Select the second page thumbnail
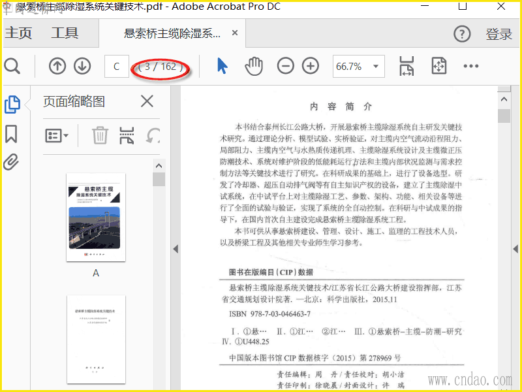Image resolution: width=522 pixels, height=392 pixels. [96, 339]
